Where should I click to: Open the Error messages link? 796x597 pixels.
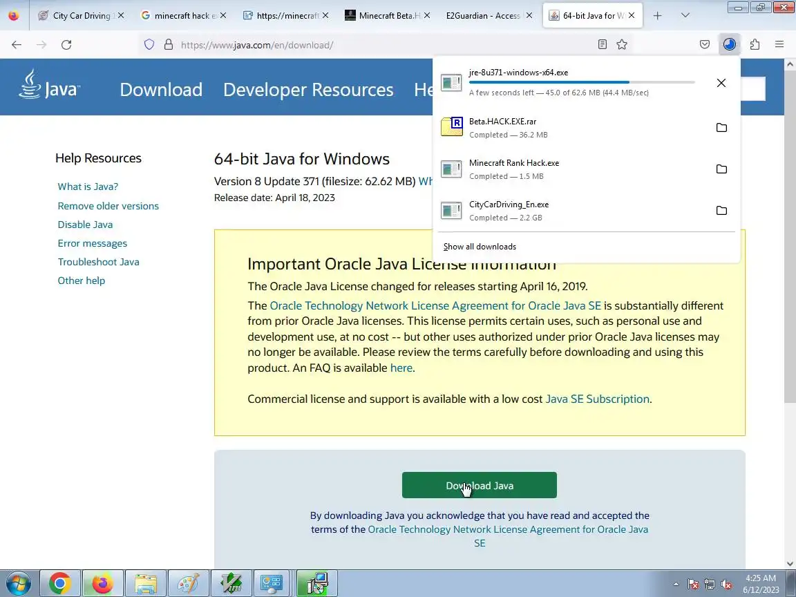(93, 243)
